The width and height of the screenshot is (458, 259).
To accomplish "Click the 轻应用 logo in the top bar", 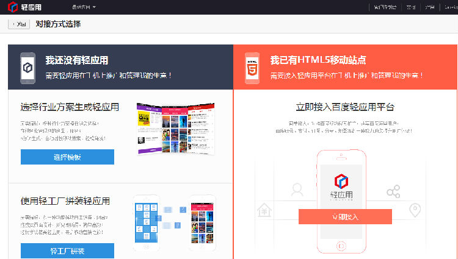I will (24, 7).
